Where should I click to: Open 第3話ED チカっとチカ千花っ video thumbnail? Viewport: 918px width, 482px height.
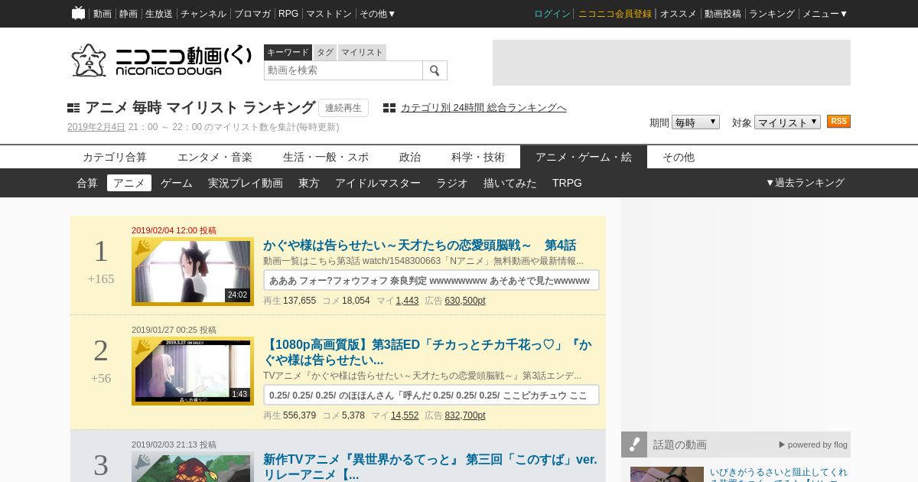pos(193,371)
